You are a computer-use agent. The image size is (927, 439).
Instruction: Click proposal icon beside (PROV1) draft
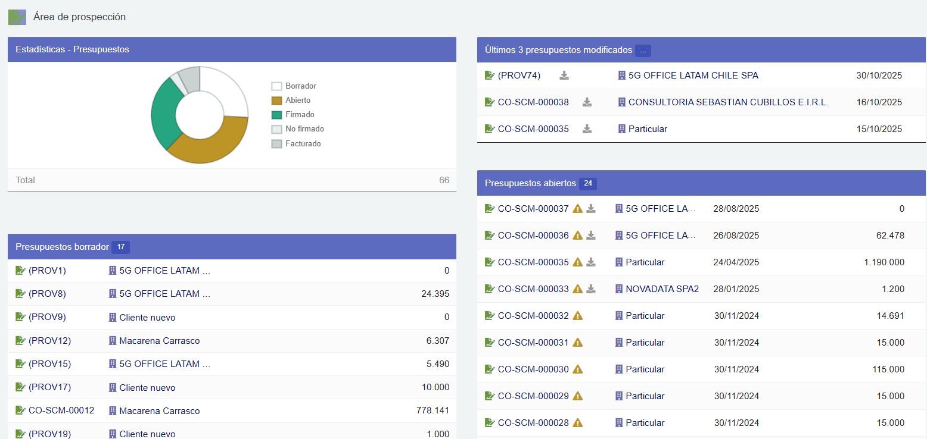[x=20, y=271]
